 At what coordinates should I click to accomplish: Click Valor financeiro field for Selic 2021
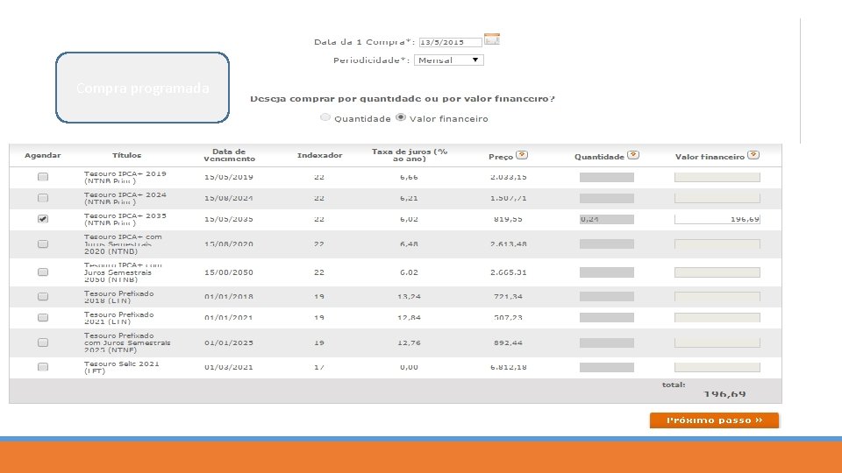[717, 367]
